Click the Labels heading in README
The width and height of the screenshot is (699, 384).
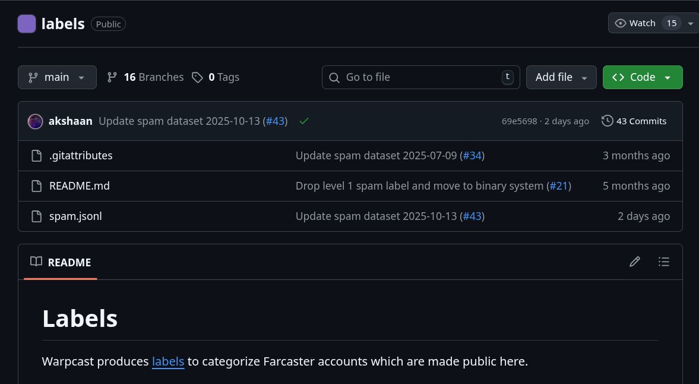pyautogui.click(x=80, y=319)
